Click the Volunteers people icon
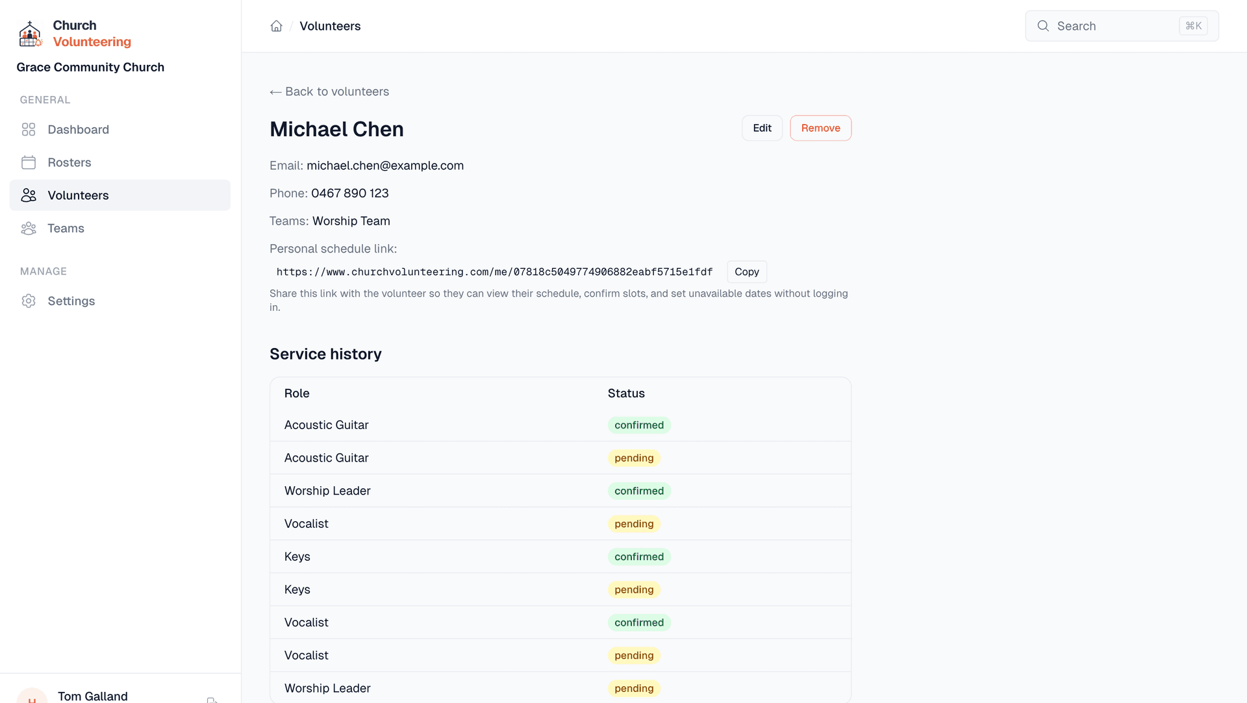The width and height of the screenshot is (1247, 703). 29,195
